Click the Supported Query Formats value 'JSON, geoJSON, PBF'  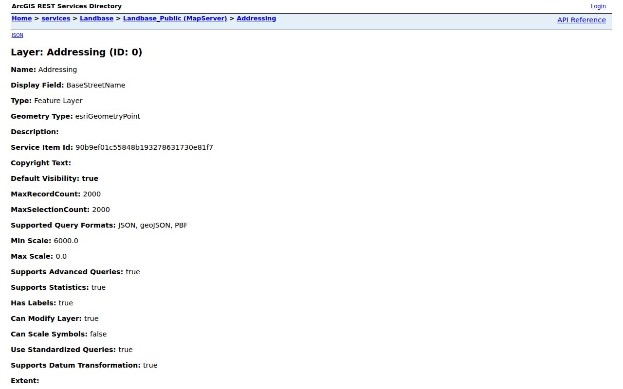pos(153,225)
